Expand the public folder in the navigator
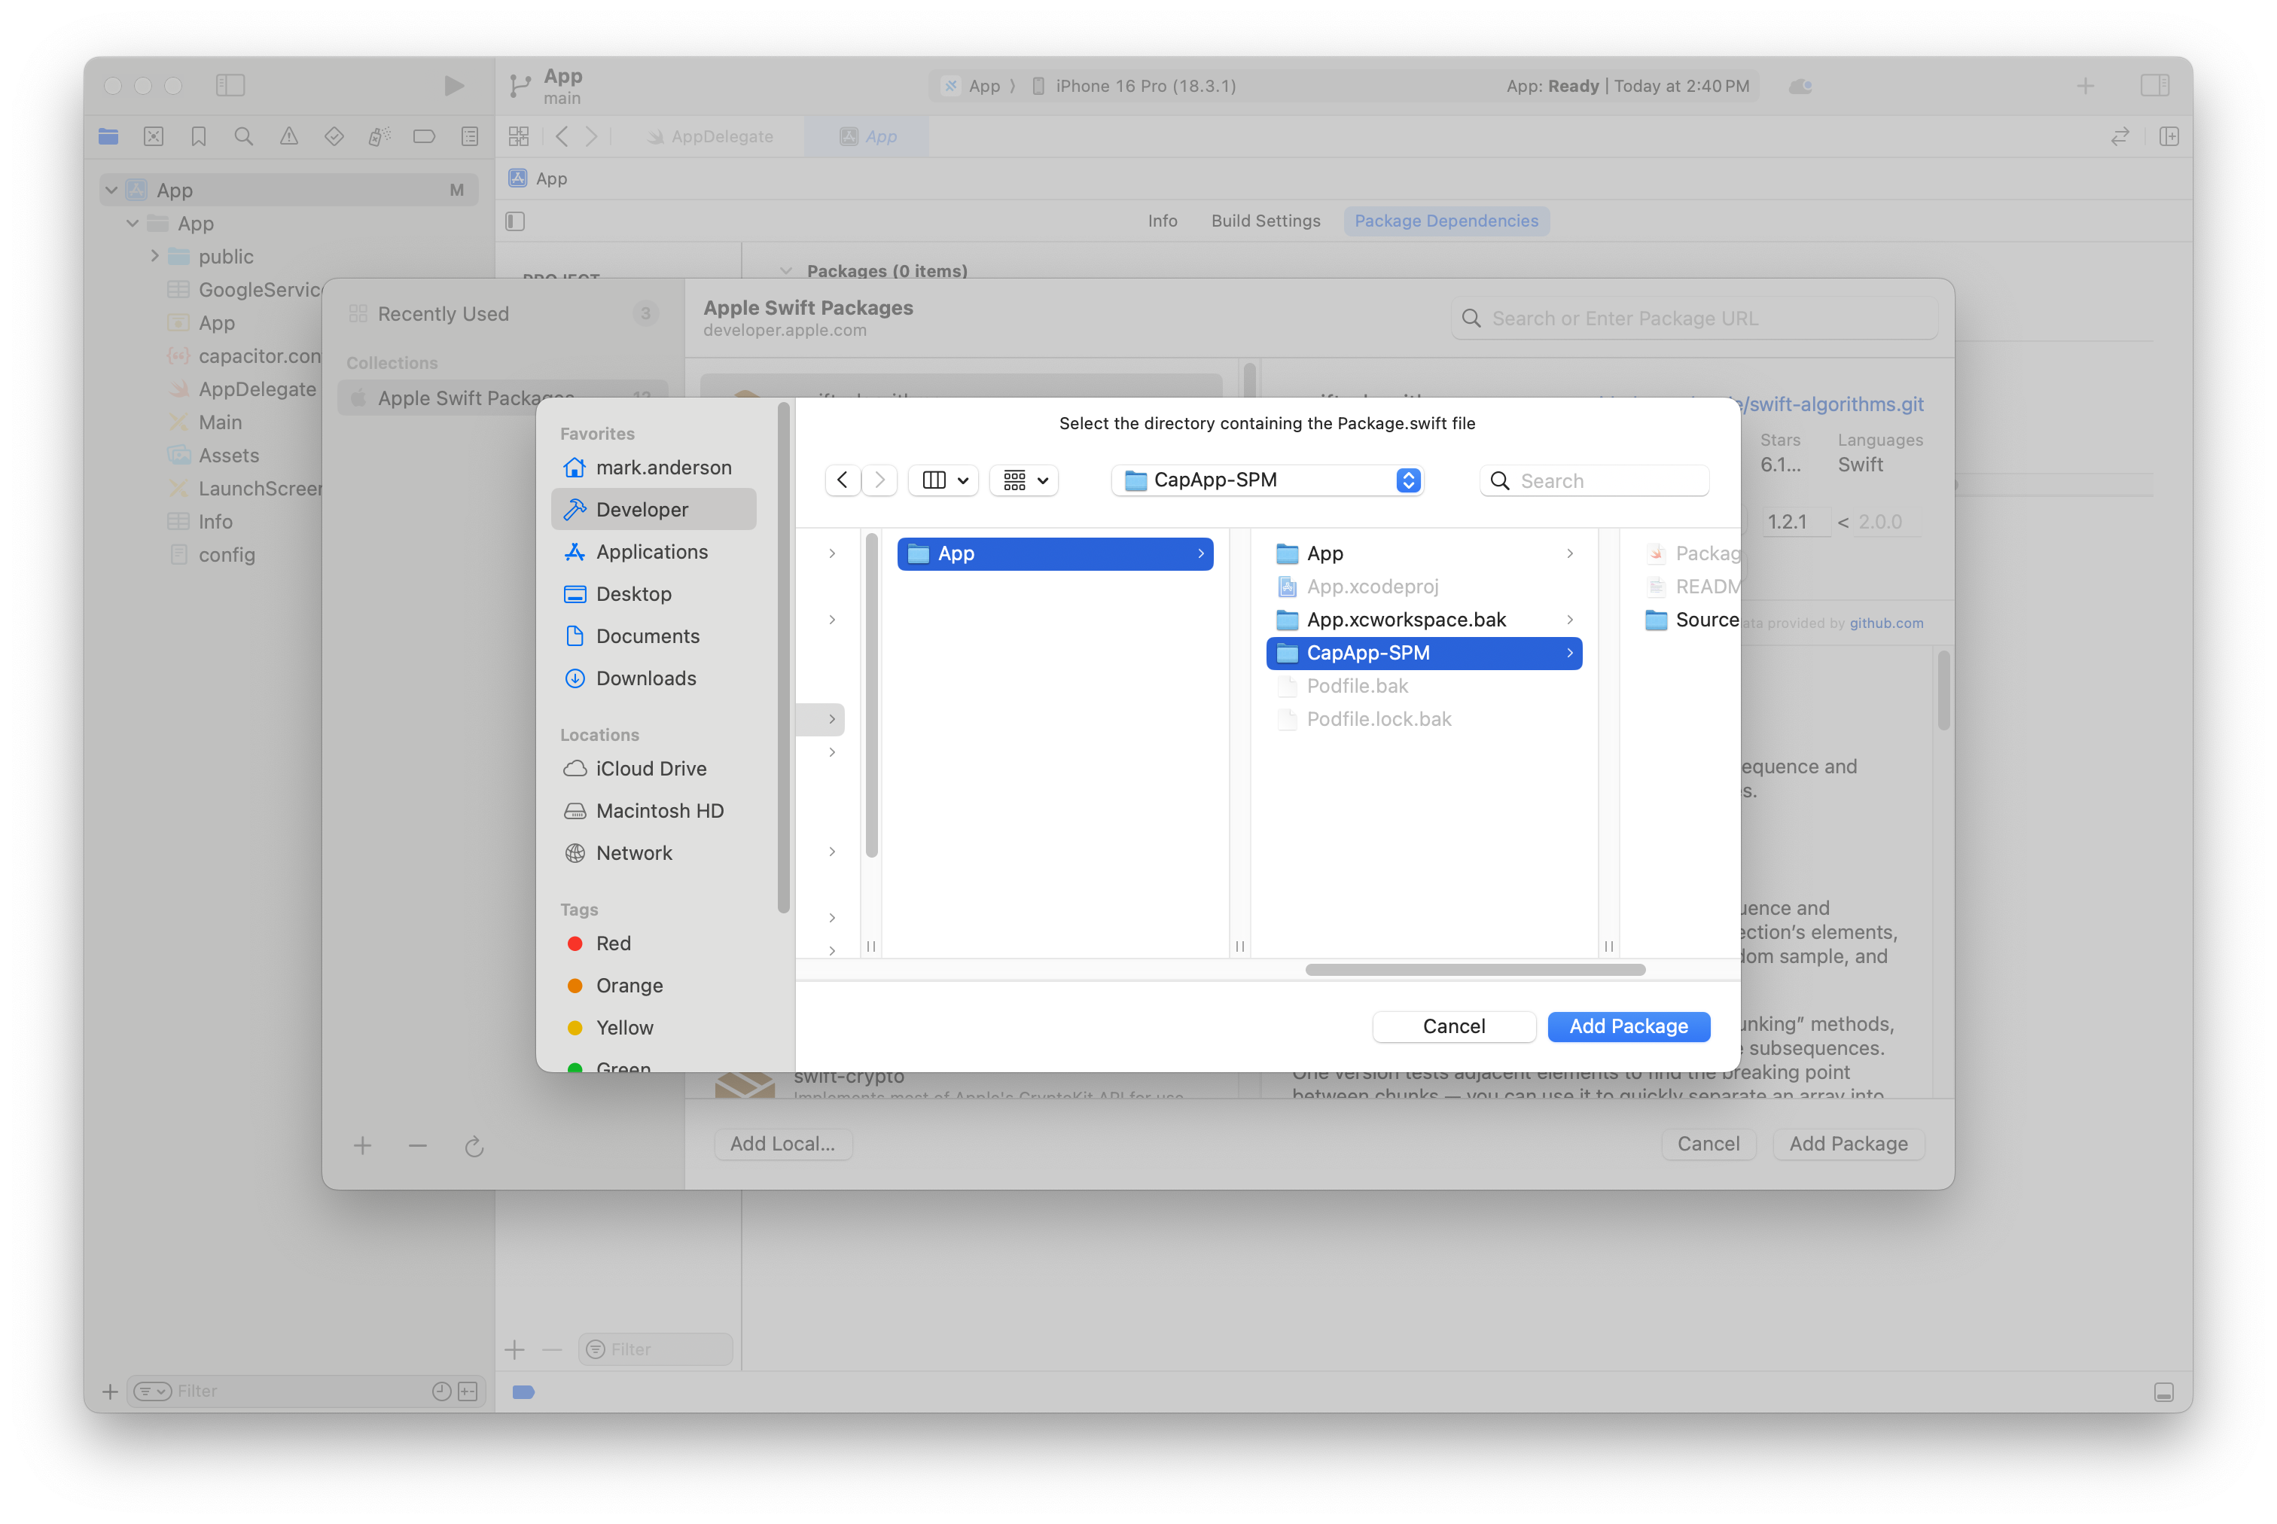The image size is (2277, 1524). point(154,255)
